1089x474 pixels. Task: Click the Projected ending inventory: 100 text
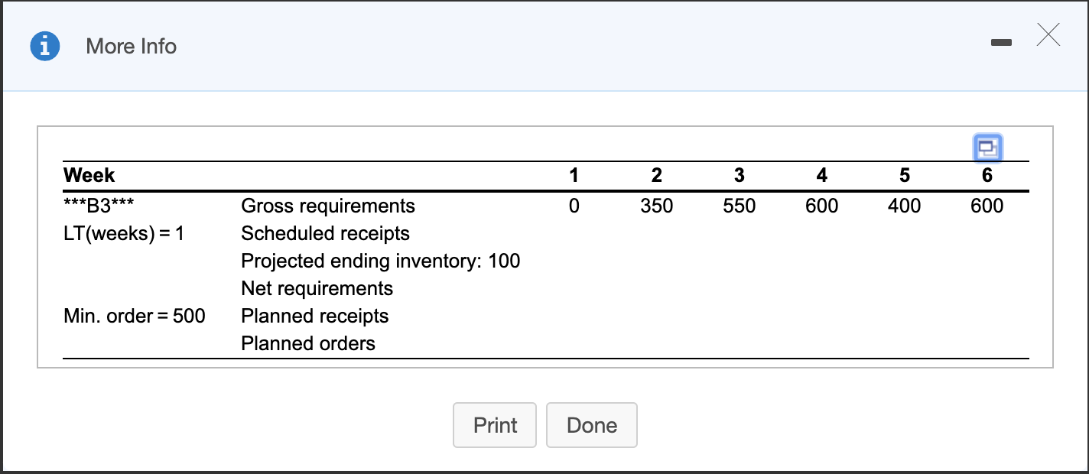click(x=380, y=261)
